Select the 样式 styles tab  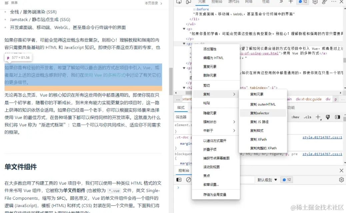[x=181, y=108]
